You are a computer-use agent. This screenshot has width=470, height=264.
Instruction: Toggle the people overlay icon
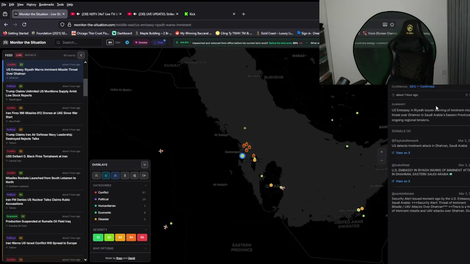tap(96, 176)
